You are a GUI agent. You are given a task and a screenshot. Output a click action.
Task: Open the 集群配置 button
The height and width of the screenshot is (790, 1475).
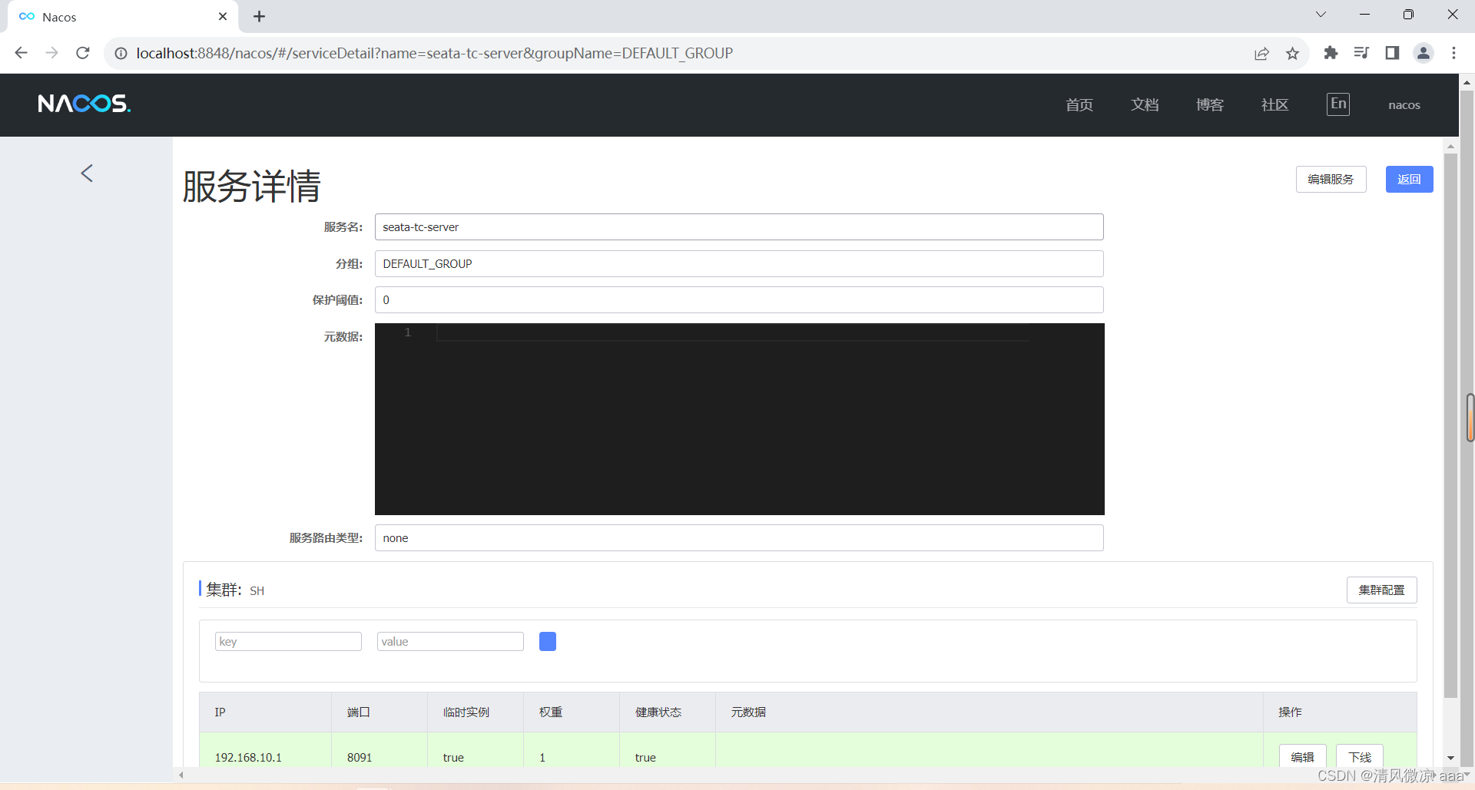pos(1381,590)
